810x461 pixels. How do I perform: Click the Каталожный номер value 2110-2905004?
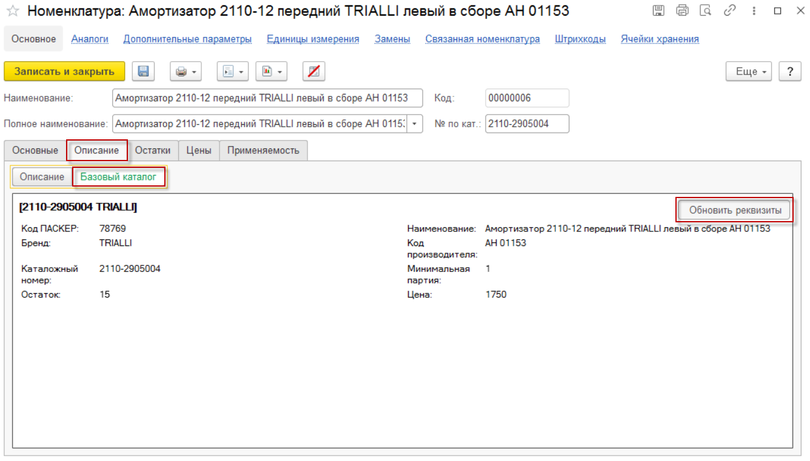[130, 268]
